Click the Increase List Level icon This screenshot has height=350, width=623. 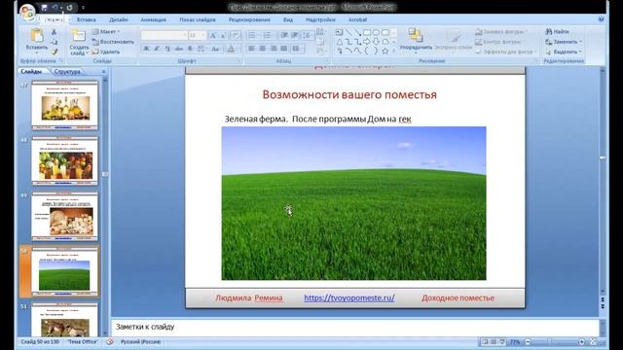(295, 36)
